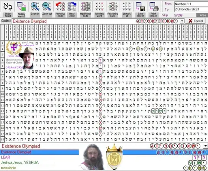Click the Zoom-out magnifier icon
Image resolution: width=208 pixels, height=171 pixels.
pyautogui.click(x=47, y=7)
